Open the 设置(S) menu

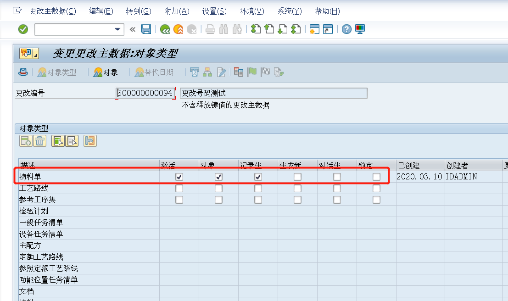coord(214,11)
